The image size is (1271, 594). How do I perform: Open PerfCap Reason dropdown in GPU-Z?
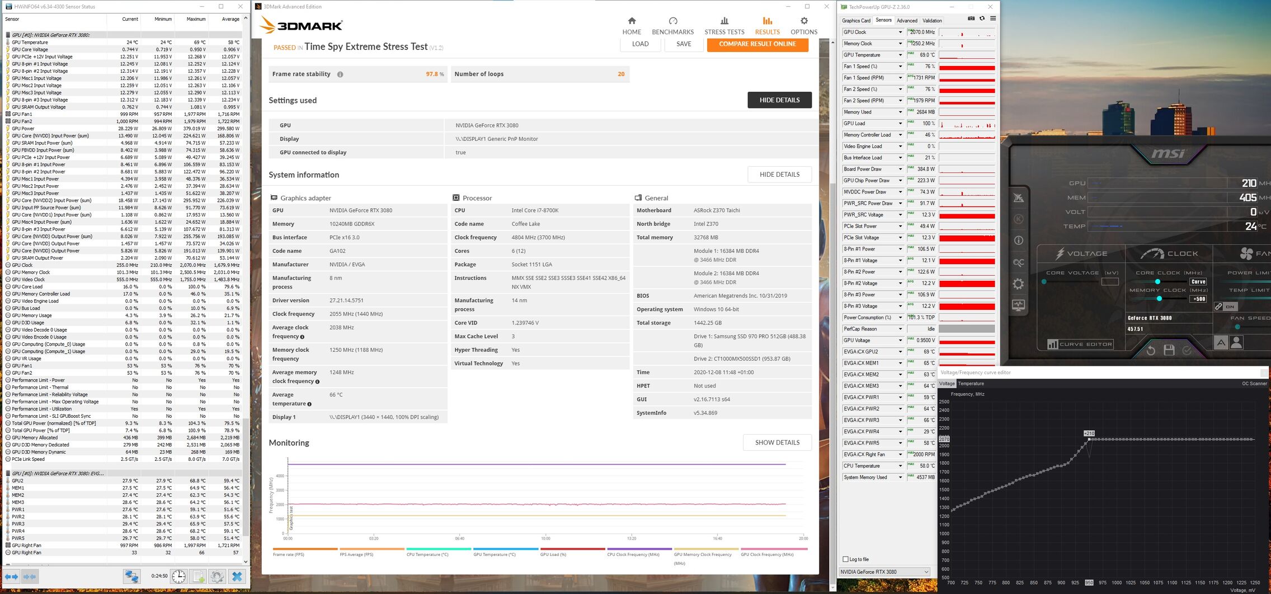tap(900, 329)
